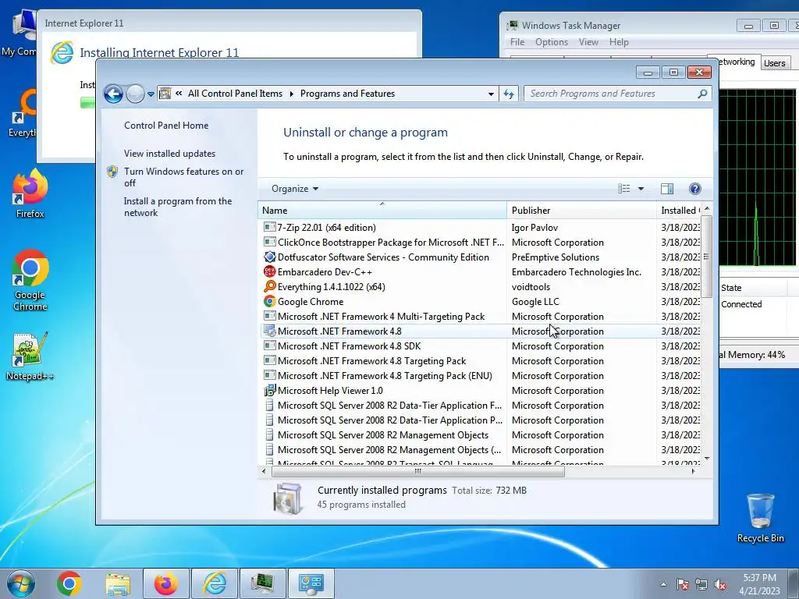Screen dimensions: 799x599
Task: Click the vertical scrollbar up arrow
Action: (707, 209)
